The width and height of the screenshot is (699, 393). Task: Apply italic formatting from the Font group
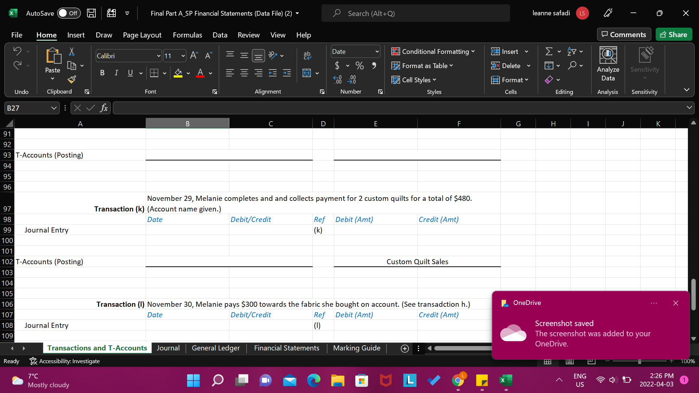pos(116,73)
